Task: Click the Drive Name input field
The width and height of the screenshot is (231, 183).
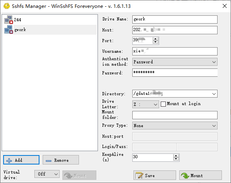Action: pyautogui.click(x=175, y=19)
